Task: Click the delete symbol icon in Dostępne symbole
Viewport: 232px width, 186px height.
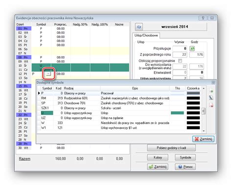Action: click(x=211, y=105)
